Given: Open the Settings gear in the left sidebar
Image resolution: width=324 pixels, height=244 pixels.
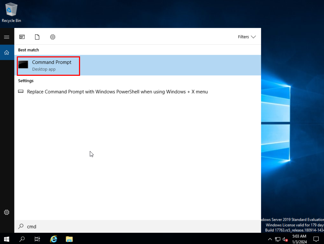Looking at the screenshot, I should click(7, 212).
